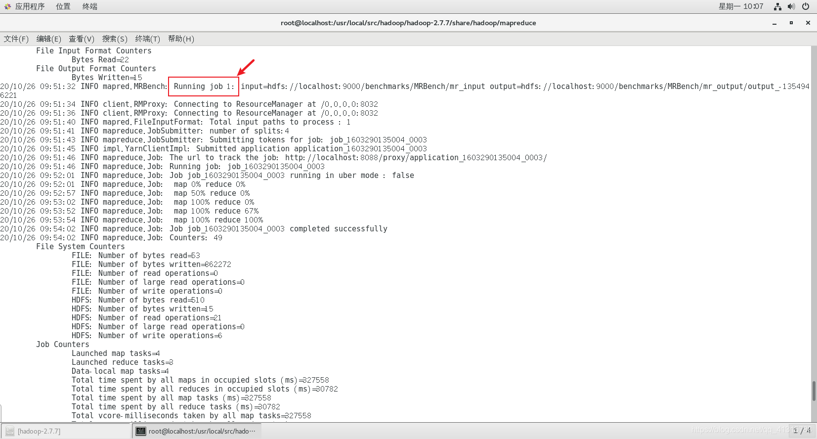This screenshot has width=817, height=439.
Task: Switch to the root@localhost terminal taskbar entry
Action: (197, 431)
